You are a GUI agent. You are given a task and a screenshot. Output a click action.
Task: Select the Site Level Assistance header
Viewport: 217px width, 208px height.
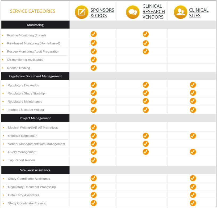coord(35,170)
